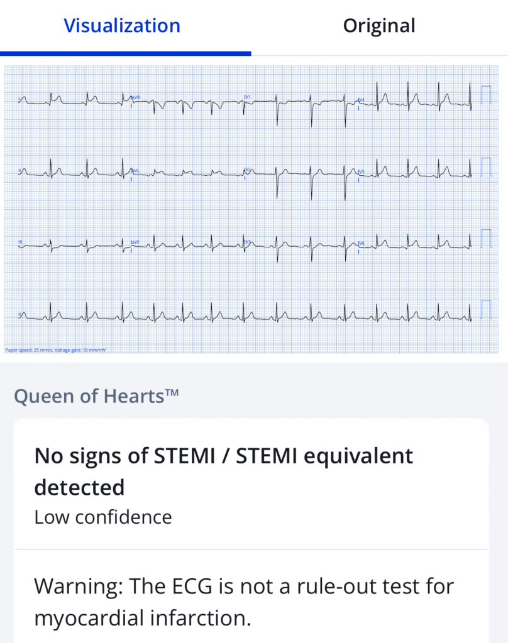Switch to the Original tab
Screen dimensions: 508x643
click(379, 26)
